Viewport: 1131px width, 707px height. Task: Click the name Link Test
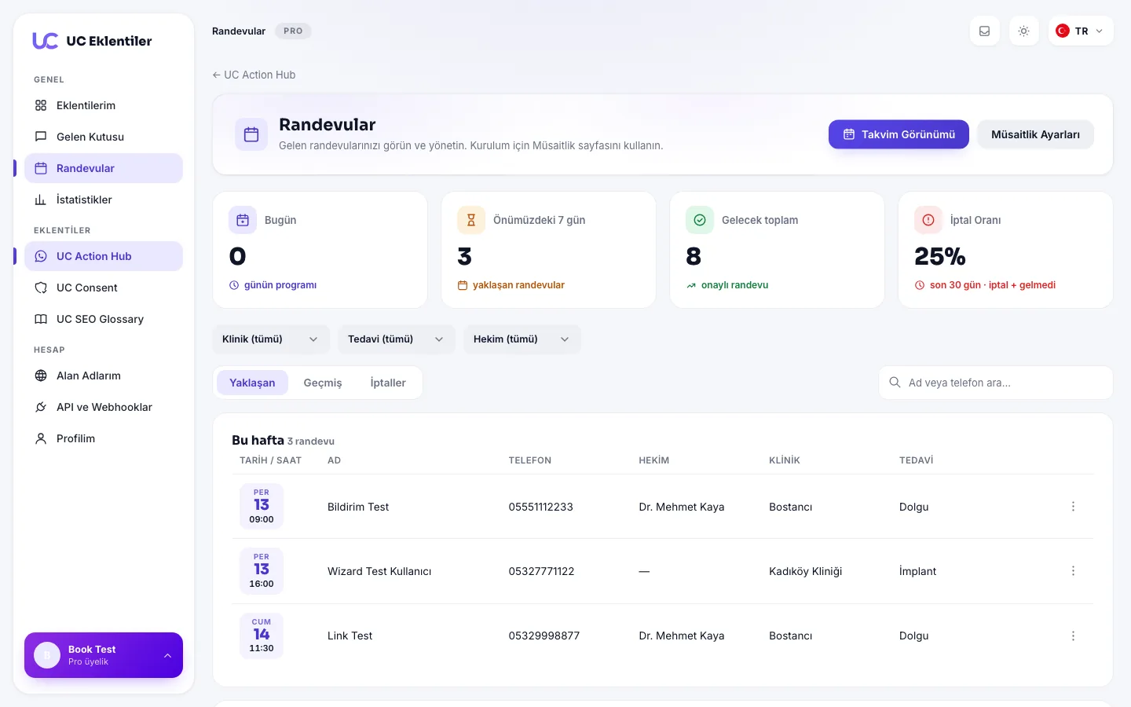click(x=350, y=636)
